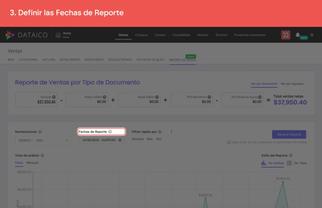Click the report date range field
The height and width of the screenshot is (208, 322).
click(101, 140)
